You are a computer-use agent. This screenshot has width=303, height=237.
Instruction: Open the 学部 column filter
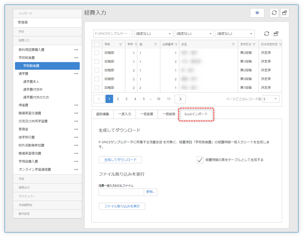(121, 44)
